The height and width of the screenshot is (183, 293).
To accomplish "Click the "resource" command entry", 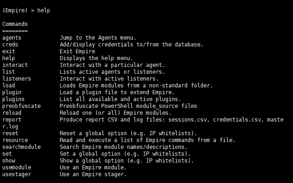I will click(15, 140).
